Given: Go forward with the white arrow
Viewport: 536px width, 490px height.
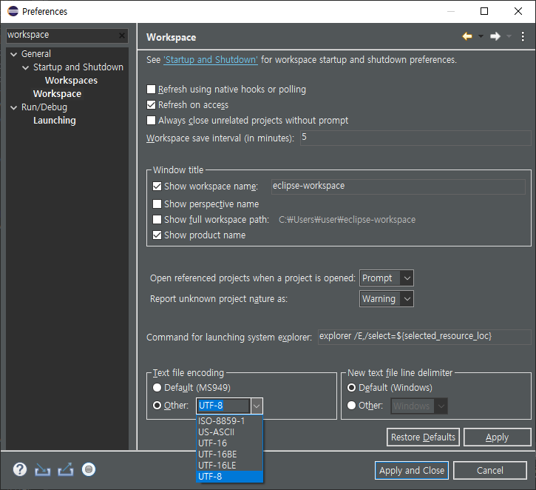Looking at the screenshot, I should pos(495,36).
